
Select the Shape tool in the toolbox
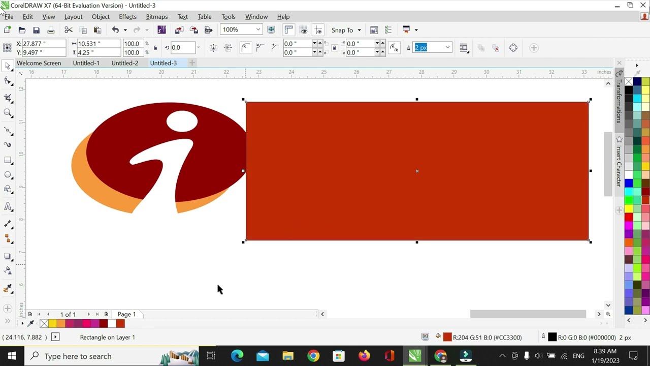pos(8,81)
